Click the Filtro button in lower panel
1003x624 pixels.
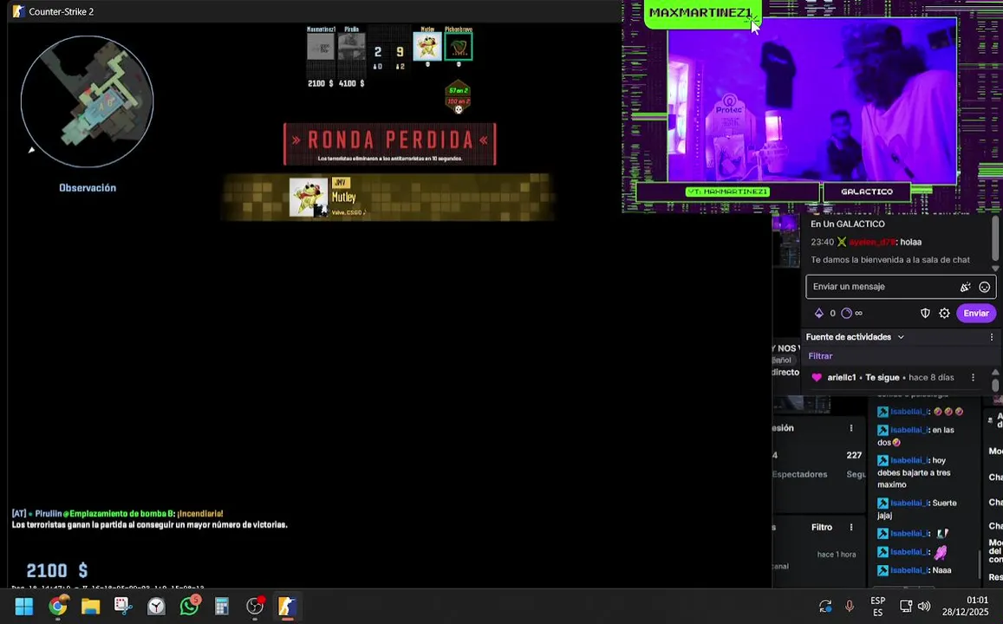coord(822,528)
